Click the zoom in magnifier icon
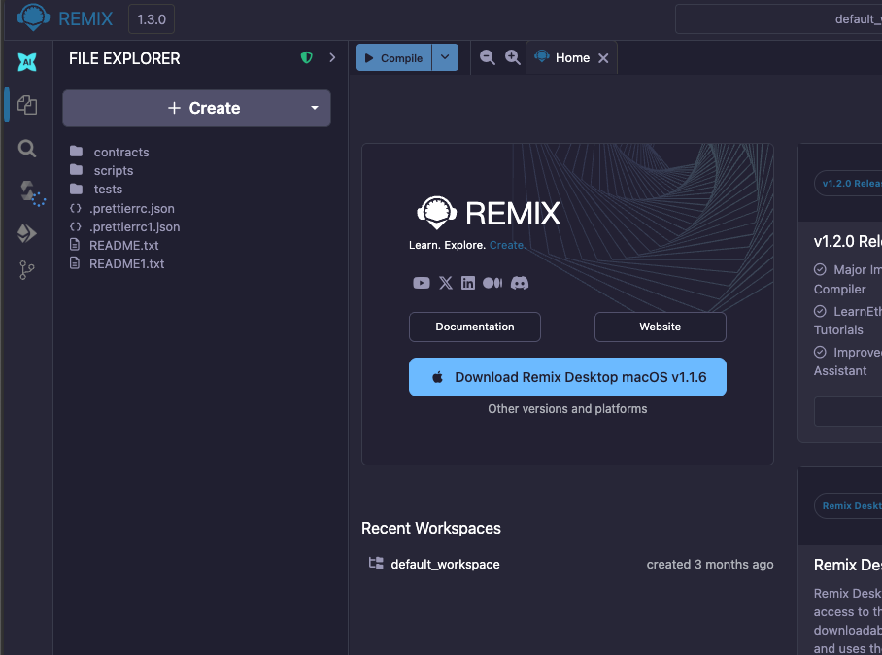 pyautogui.click(x=512, y=57)
